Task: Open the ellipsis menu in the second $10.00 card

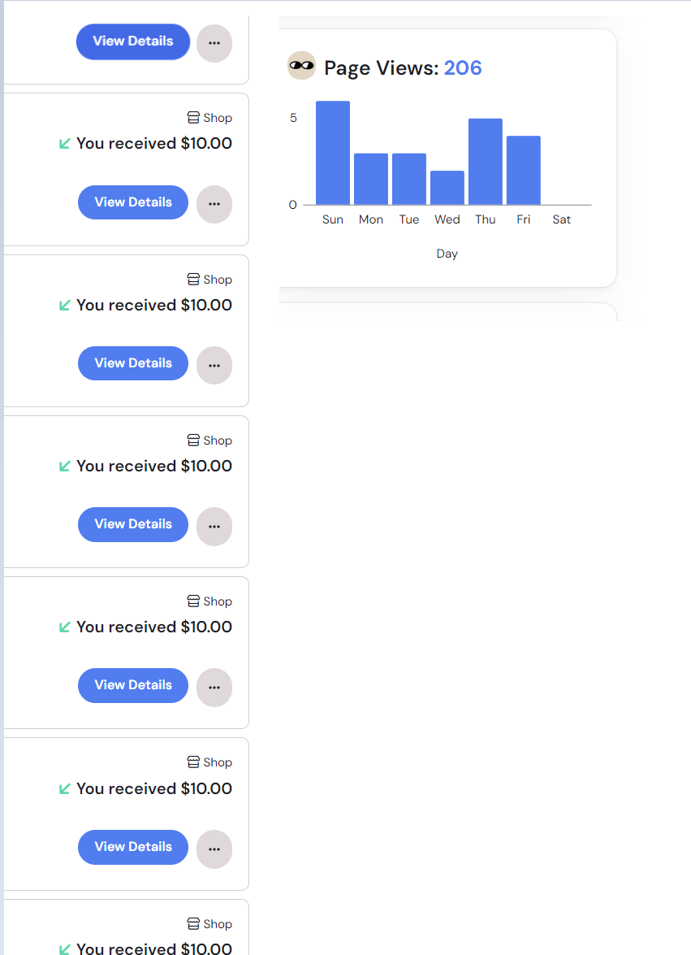Action: click(x=214, y=366)
